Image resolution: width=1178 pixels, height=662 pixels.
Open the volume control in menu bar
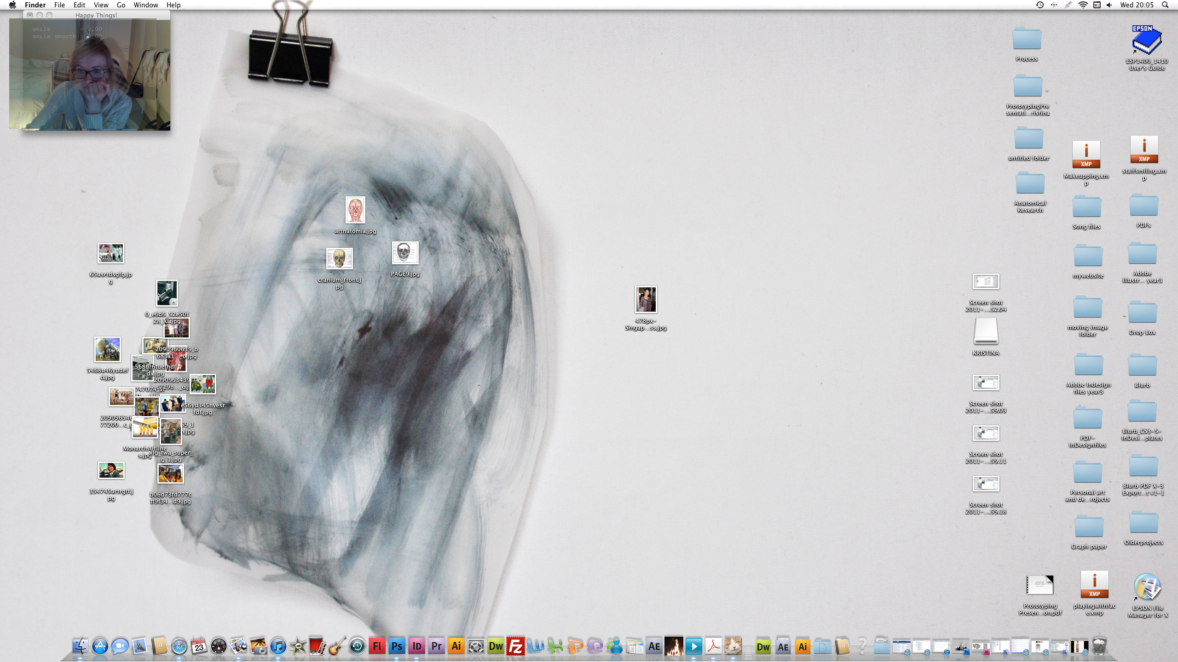click(1109, 5)
